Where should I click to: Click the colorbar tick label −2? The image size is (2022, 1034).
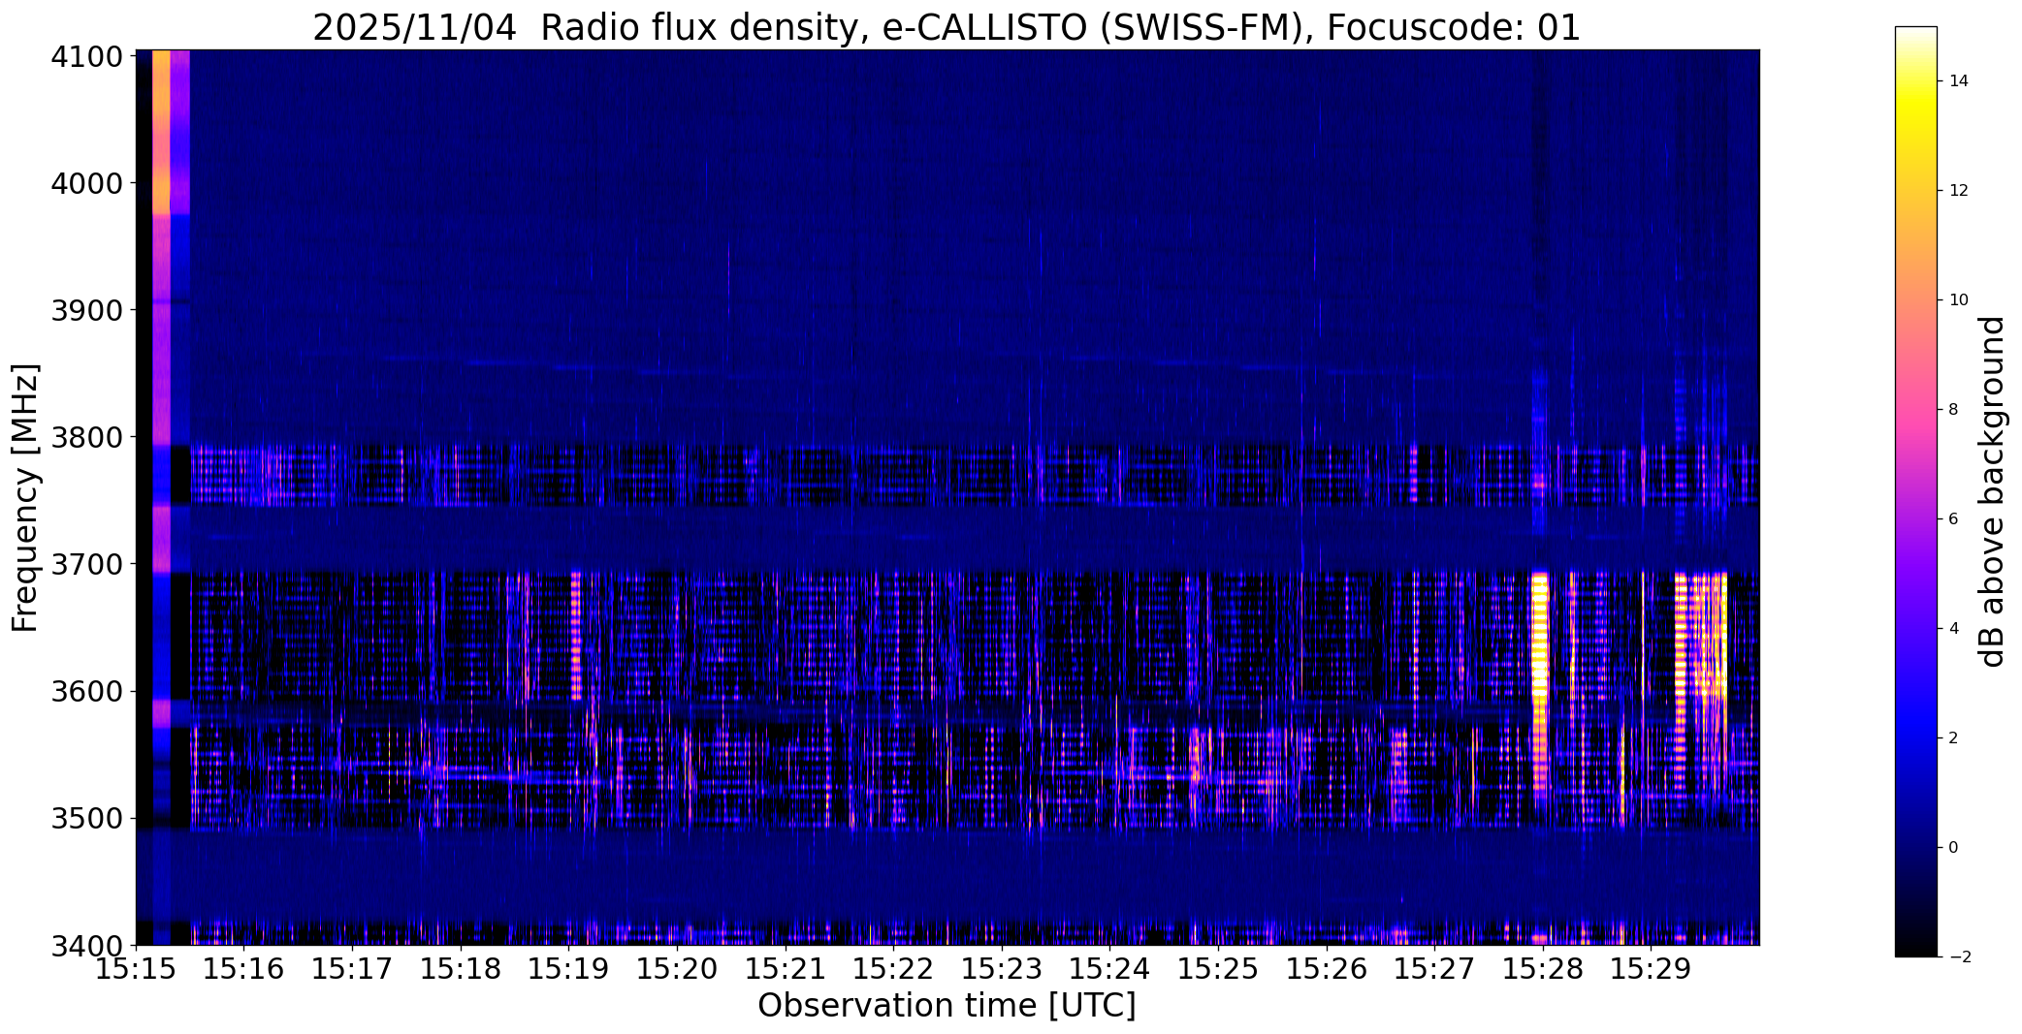[x=1958, y=957]
